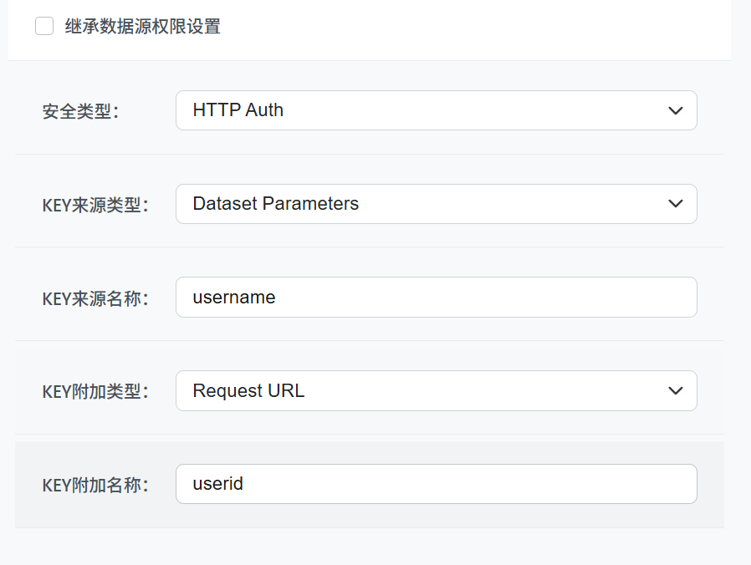751x565 pixels.
Task: Open the KEY附加类型 dropdown
Action: click(435, 391)
